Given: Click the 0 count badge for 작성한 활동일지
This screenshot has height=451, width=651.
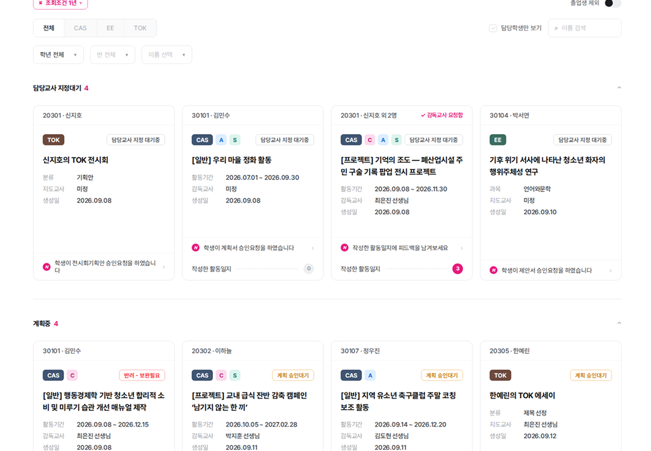Looking at the screenshot, I should tap(309, 269).
